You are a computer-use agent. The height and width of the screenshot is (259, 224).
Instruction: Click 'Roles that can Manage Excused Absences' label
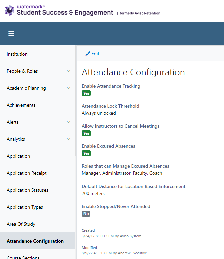pyautogui.click(x=126, y=166)
